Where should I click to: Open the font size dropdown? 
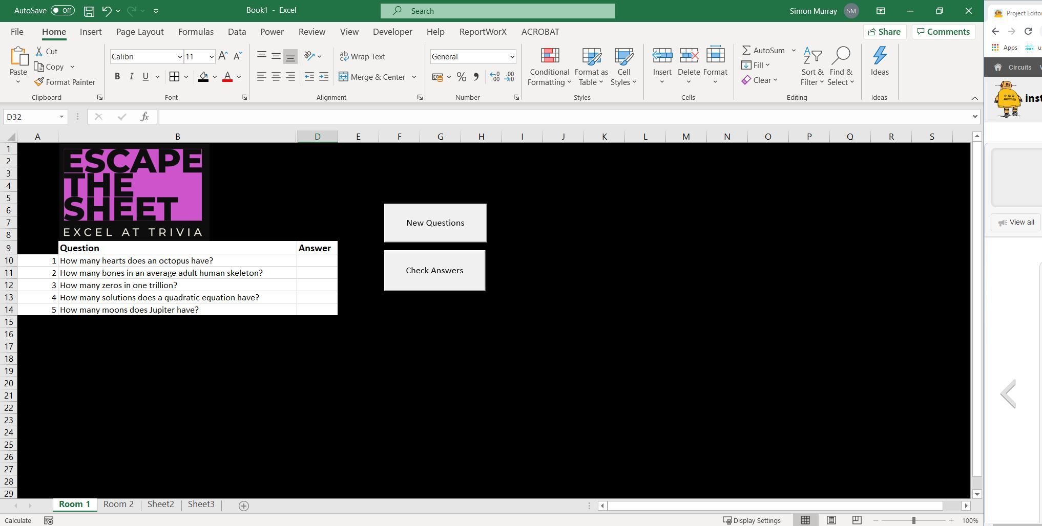point(212,57)
